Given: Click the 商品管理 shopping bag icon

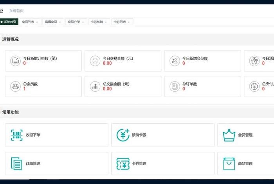Looking at the screenshot, I should click(229, 164).
